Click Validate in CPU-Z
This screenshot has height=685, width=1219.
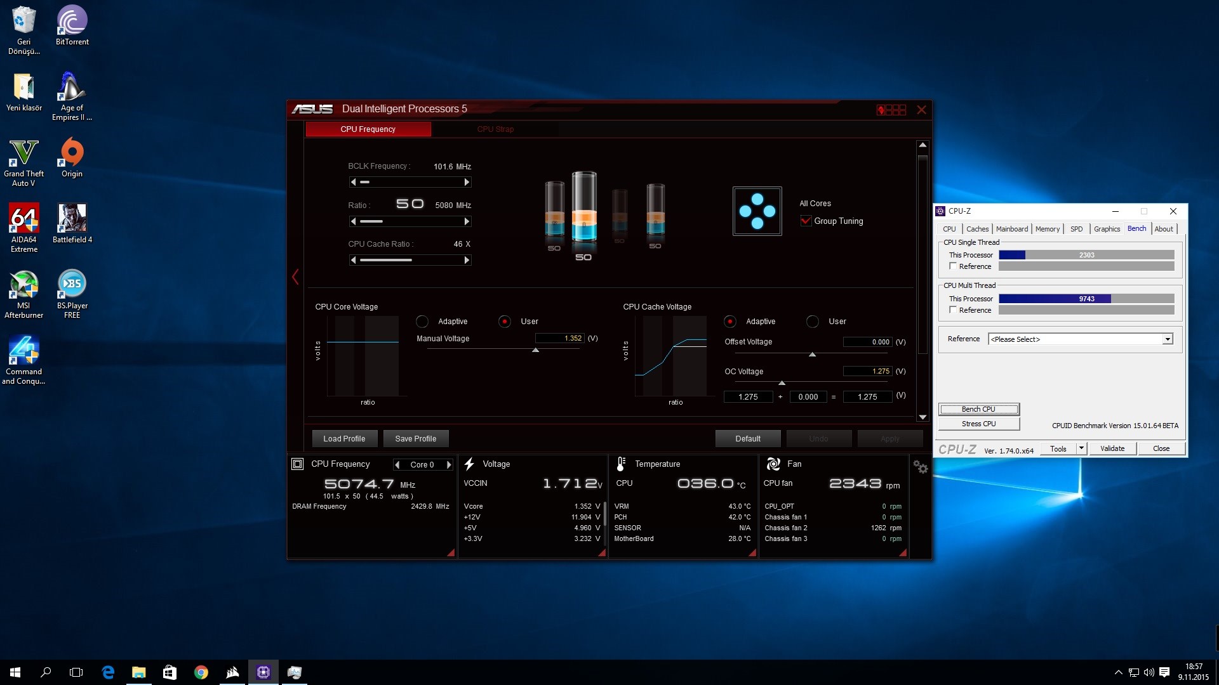(x=1112, y=448)
